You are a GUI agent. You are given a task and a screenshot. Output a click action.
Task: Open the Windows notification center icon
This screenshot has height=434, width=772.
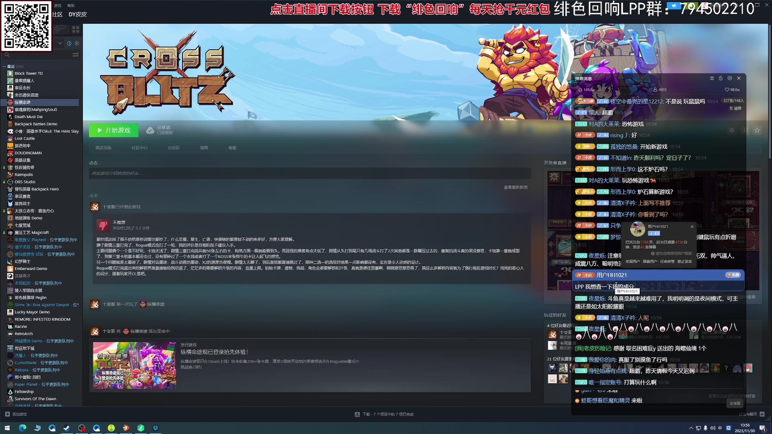762,428
